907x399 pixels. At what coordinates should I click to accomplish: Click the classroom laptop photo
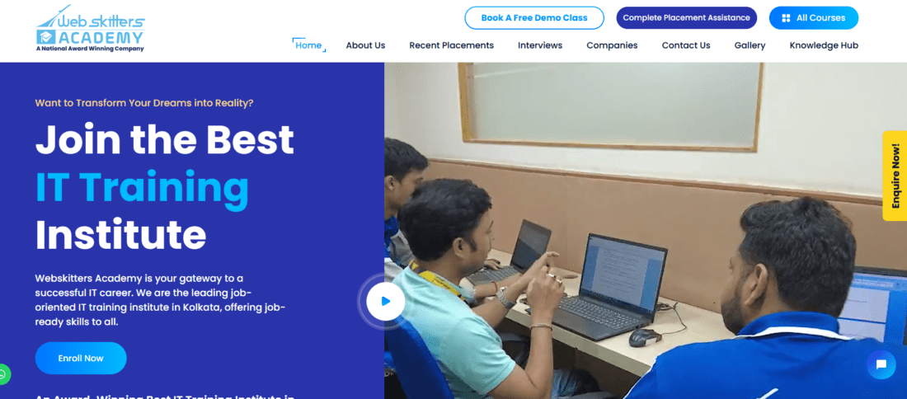click(x=646, y=230)
